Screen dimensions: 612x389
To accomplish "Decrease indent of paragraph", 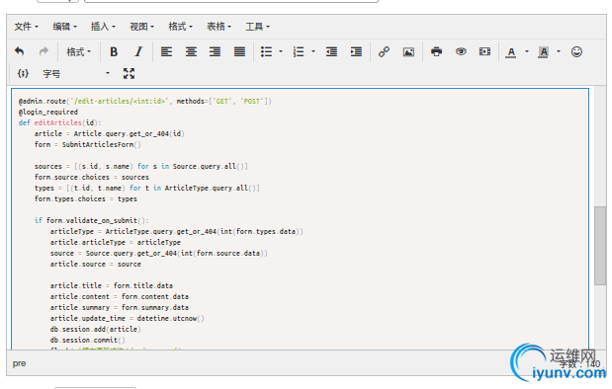I will [x=331, y=52].
